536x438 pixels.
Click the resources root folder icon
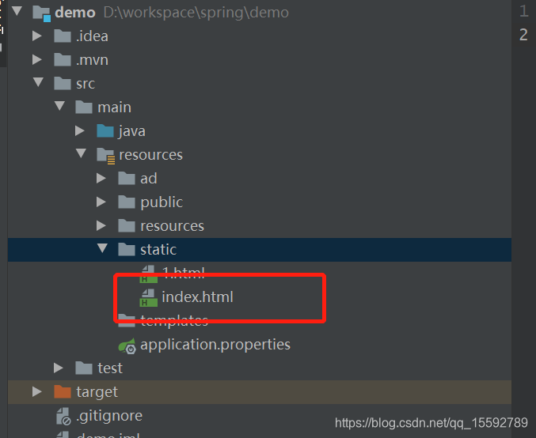[106, 156]
